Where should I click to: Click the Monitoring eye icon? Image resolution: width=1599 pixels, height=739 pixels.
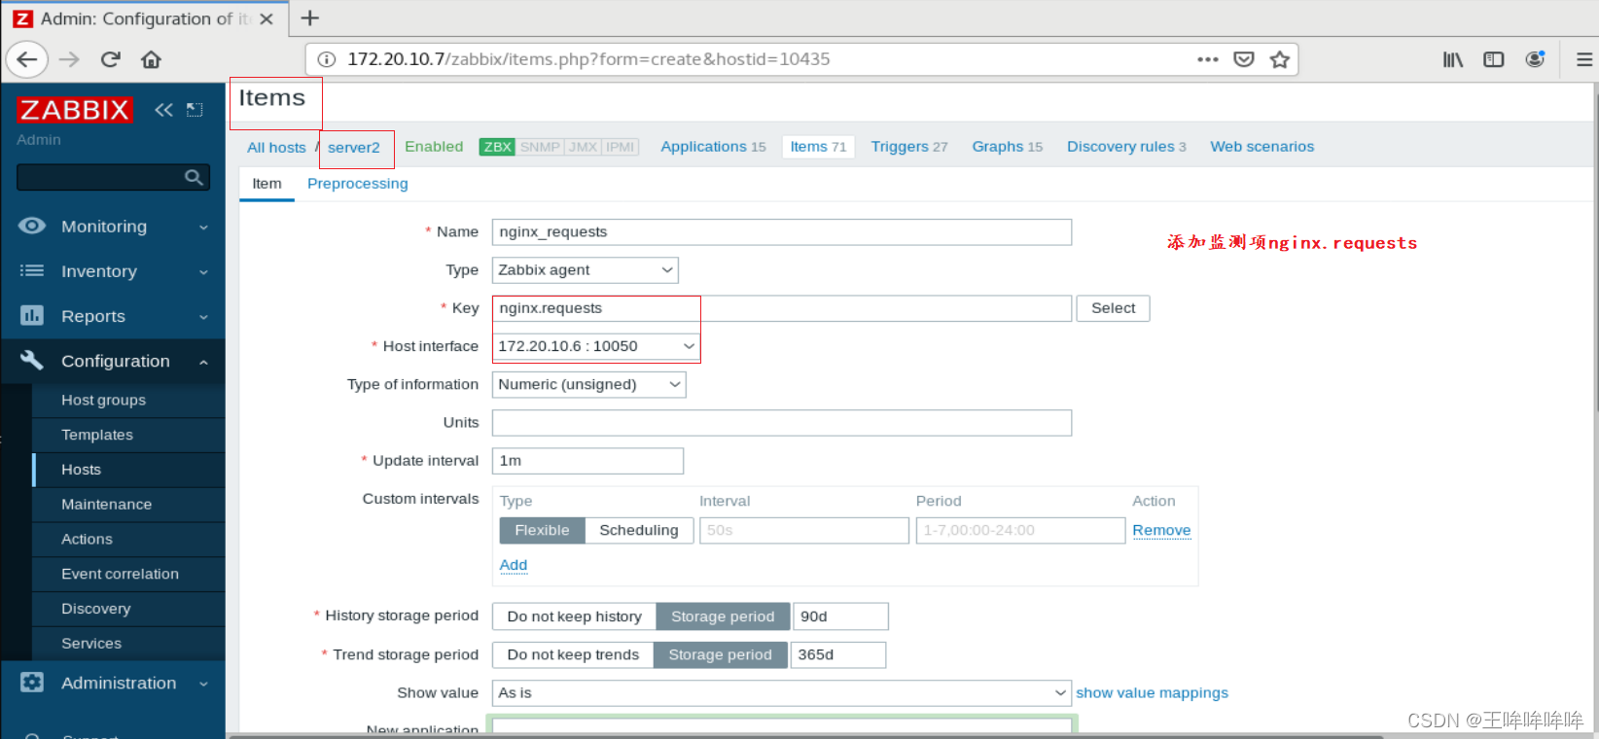(x=32, y=226)
